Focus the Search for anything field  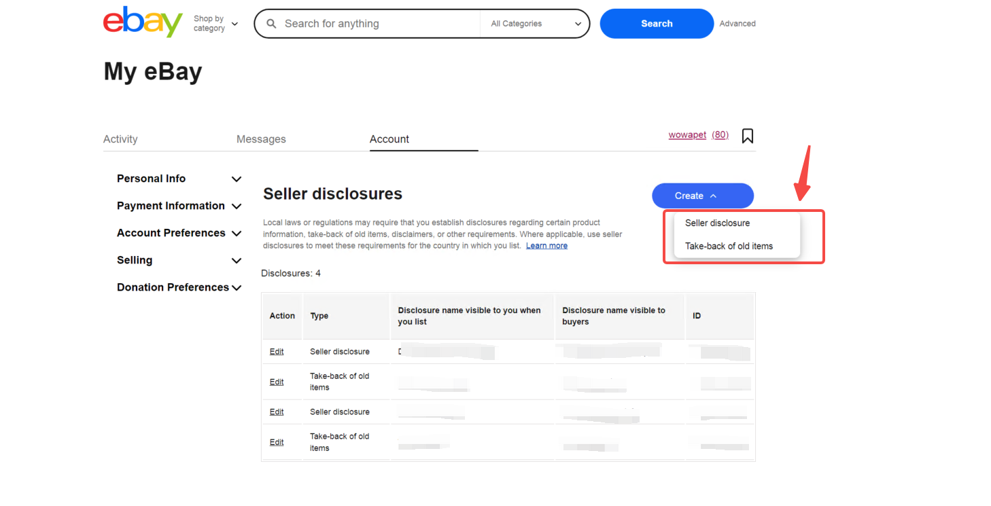pyautogui.click(x=377, y=24)
